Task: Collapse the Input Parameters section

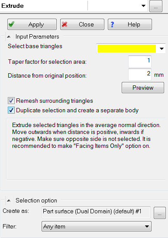Action: tap(9, 37)
